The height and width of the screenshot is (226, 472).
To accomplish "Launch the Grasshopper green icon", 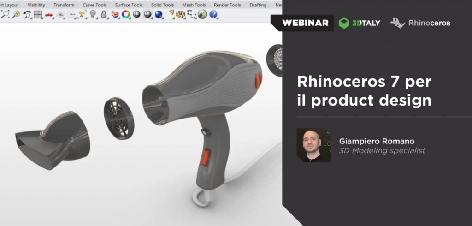I will [202, 14].
